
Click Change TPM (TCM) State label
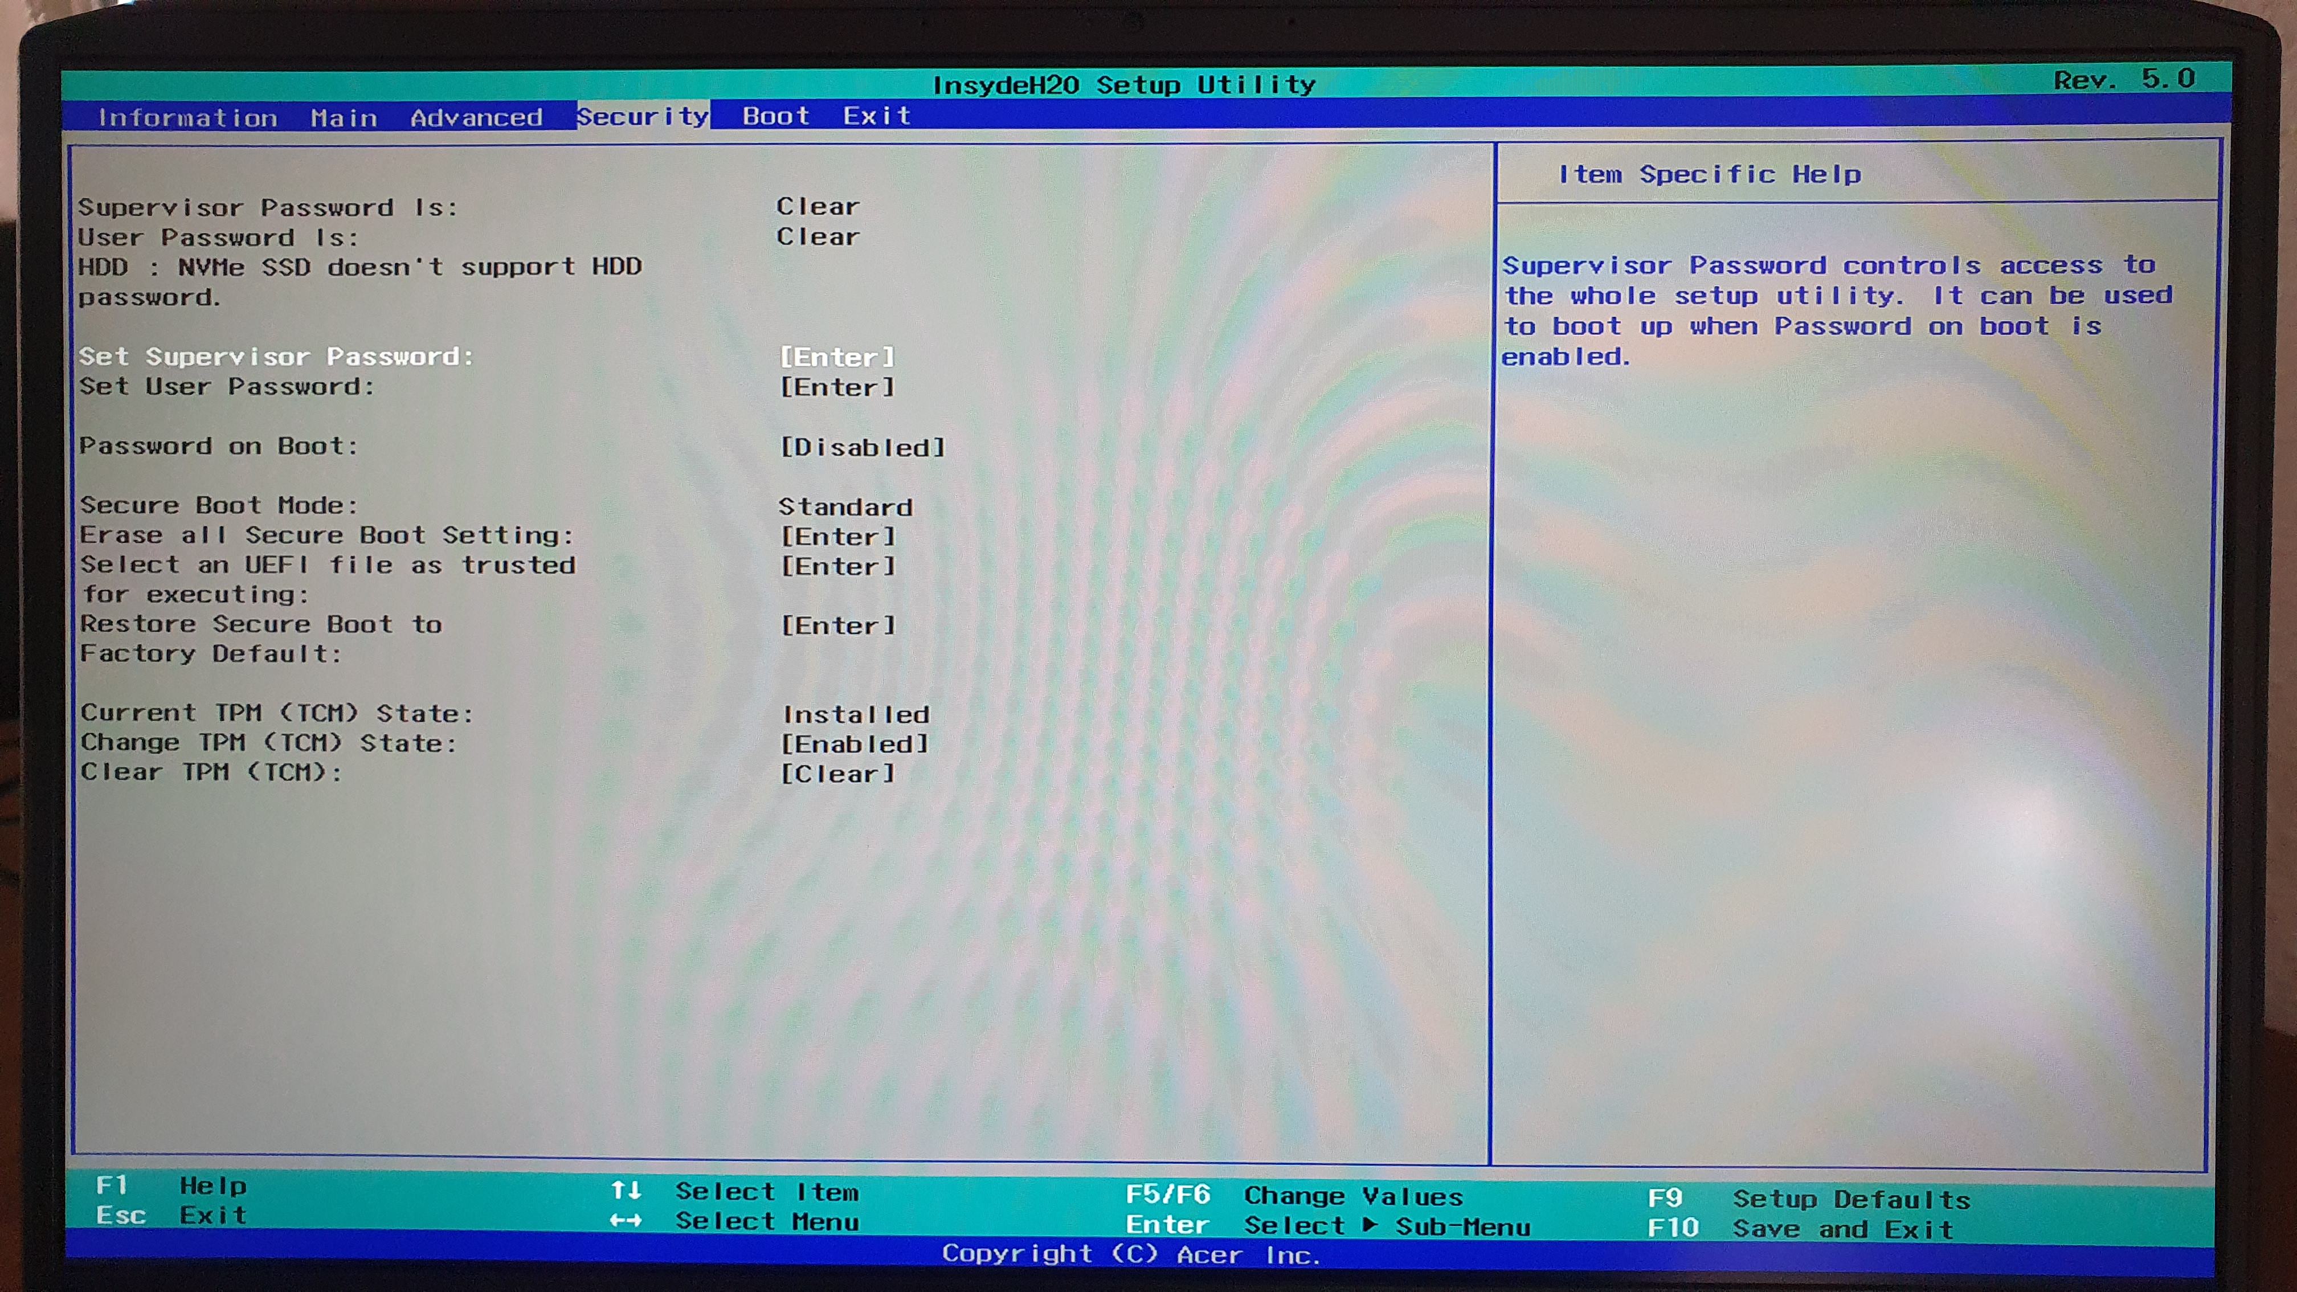click(268, 743)
